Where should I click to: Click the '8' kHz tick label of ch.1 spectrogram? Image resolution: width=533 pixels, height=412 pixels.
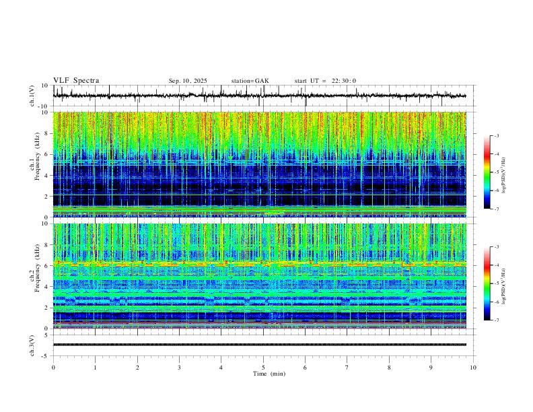pos(47,133)
